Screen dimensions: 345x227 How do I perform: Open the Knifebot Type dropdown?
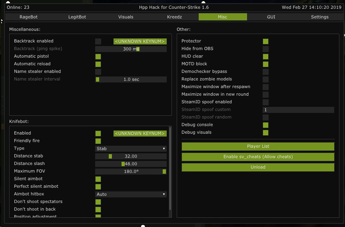[x=131, y=149]
